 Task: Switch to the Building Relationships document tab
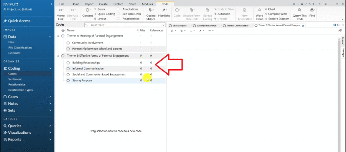(x=205, y=25)
